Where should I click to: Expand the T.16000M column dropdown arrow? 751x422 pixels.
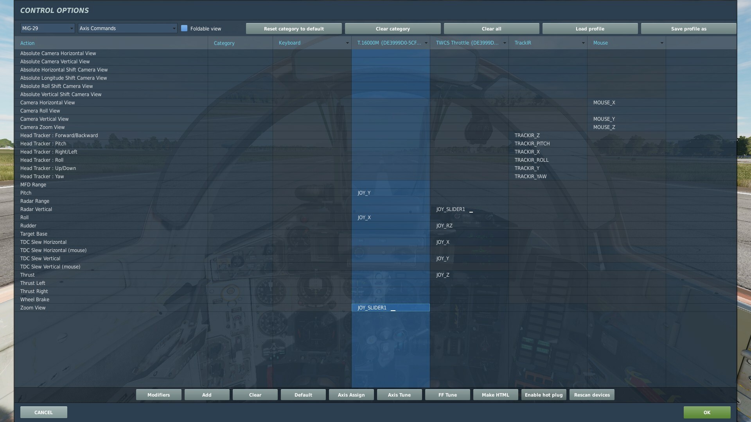426,43
